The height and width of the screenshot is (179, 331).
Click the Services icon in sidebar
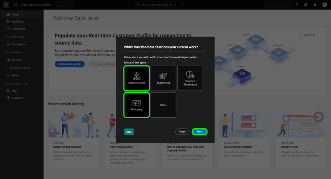(x=8, y=60)
